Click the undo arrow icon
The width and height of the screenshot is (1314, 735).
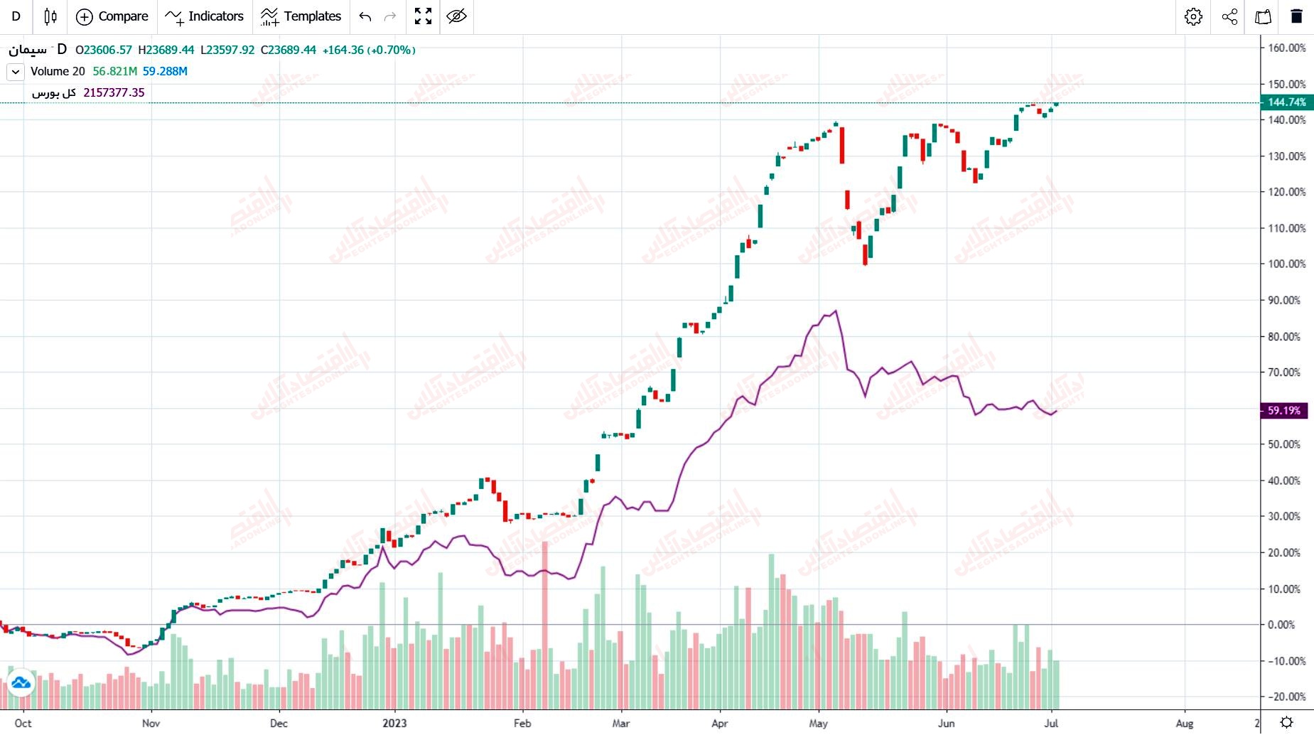tap(365, 16)
